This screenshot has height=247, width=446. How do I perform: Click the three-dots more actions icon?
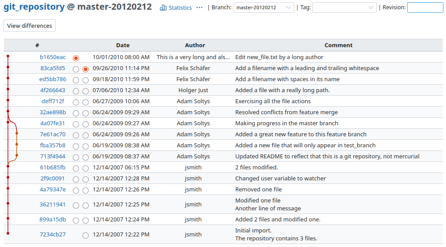[199, 7]
